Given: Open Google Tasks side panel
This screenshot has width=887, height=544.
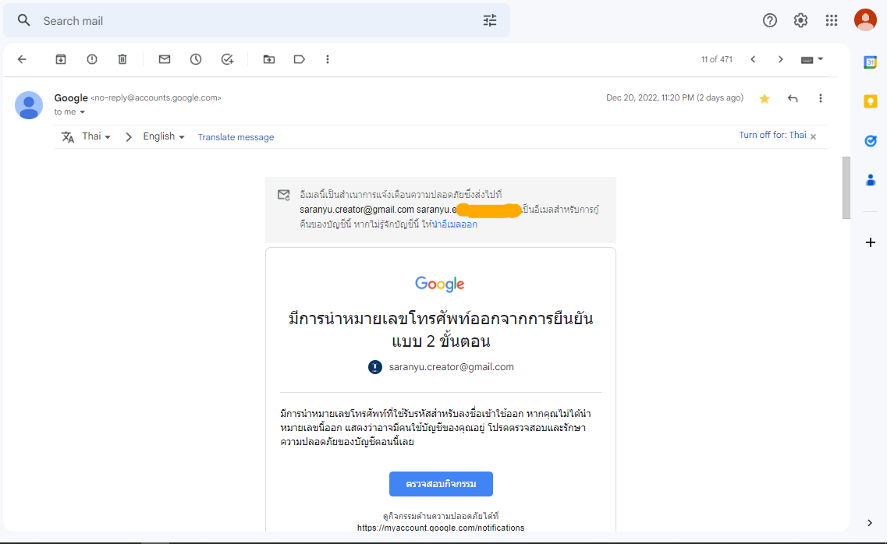Looking at the screenshot, I should pos(870,140).
